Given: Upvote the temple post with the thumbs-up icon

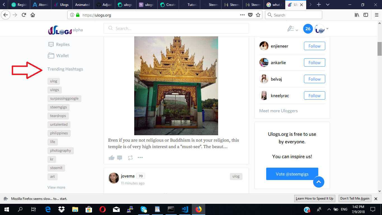Looking at the screenshot, I should pyautogui.click(x=111, y=157).
